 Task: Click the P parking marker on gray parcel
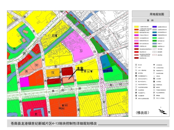click(x=16, y=20)
